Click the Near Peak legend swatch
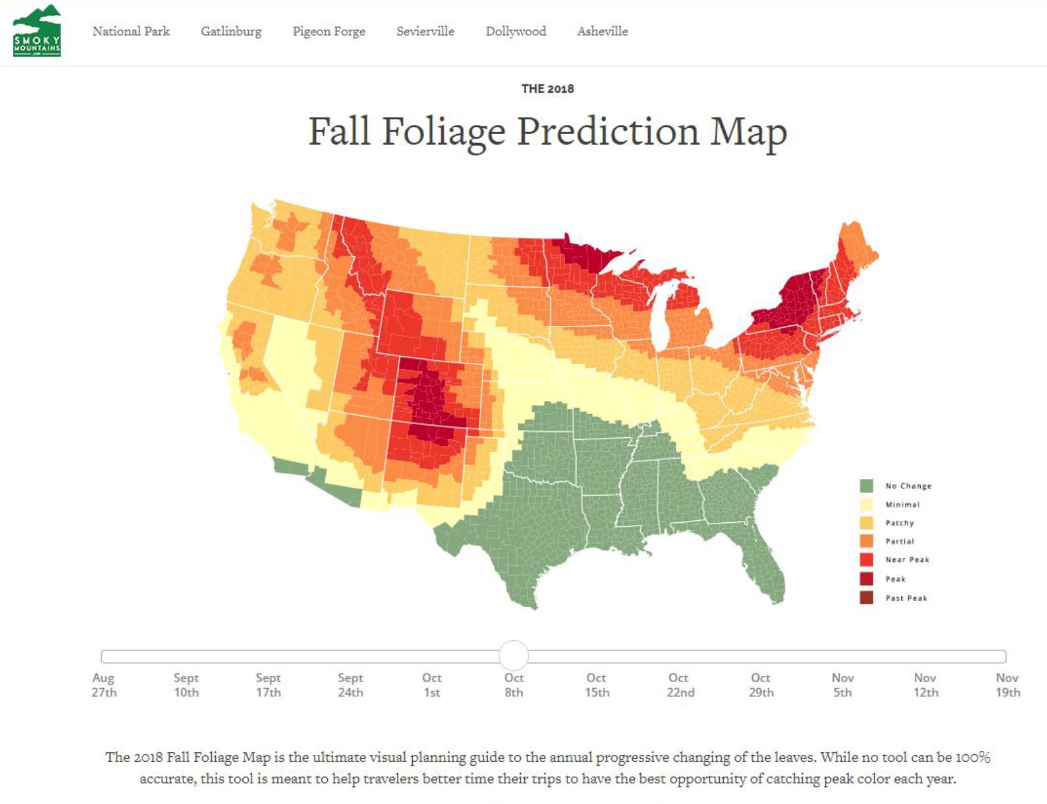The width and height of the screenshot is (1047, 804). [x=866, y=560]
